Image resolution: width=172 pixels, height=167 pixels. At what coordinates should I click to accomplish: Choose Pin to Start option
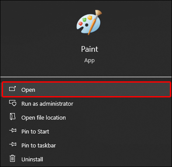coord(35,131)
